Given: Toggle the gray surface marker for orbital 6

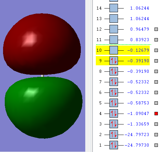Looking at the screenshot, I should click(x=156, y=92).
